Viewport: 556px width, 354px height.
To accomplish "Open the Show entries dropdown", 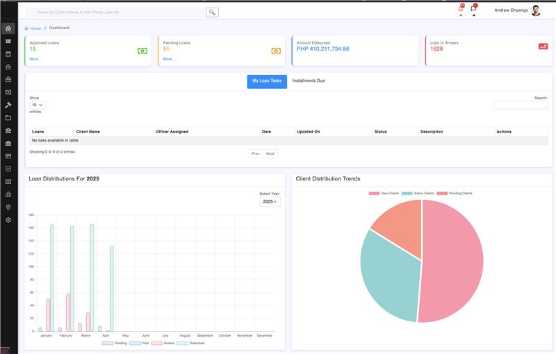I will click(x=38, y=105).
